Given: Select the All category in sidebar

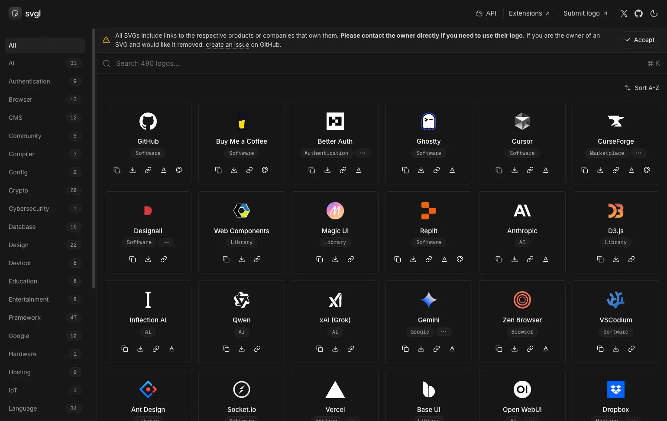Looking at the screenshot, I should pyautogui.click(x=45, y=45).
